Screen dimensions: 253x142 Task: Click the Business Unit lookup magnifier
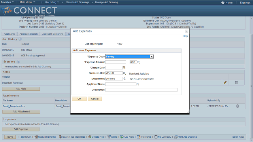click(x=124, y=73)
